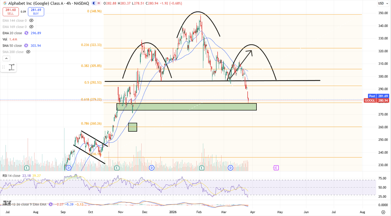Click the 0 (348.96) Fibonacci label

[95, 11]
